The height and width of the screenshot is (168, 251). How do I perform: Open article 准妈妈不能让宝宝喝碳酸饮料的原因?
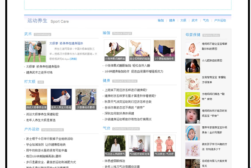(214, 46)
